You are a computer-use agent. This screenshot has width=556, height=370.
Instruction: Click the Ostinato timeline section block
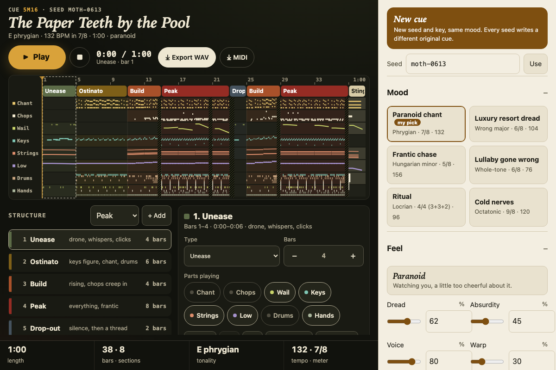pos(101,91)
